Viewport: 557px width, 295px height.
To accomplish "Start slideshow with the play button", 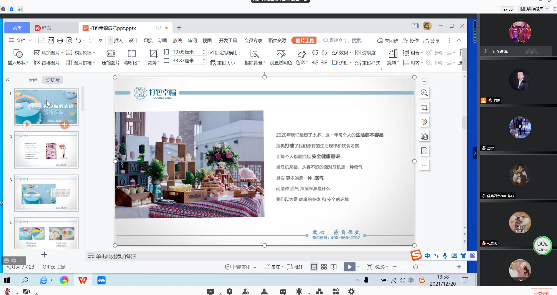I will tap(349, 267).
